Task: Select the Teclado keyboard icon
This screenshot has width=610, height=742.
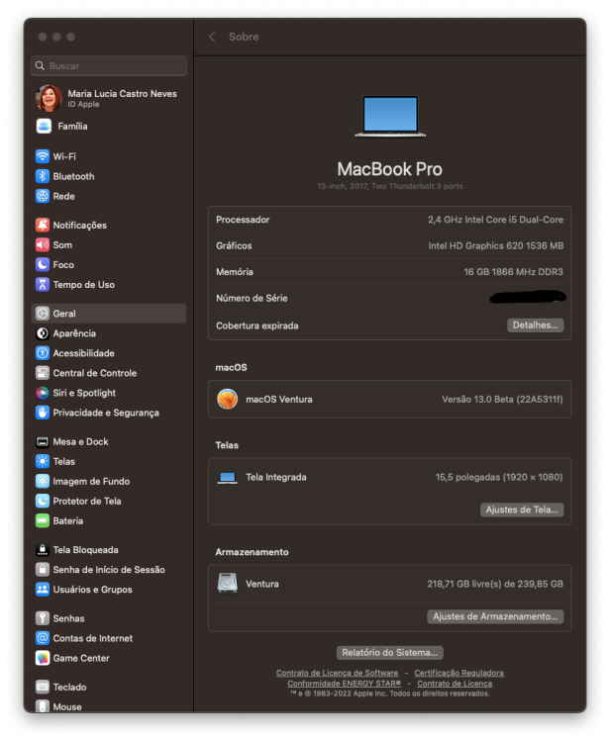Action: pyautogui.click(x=43, y=688)
